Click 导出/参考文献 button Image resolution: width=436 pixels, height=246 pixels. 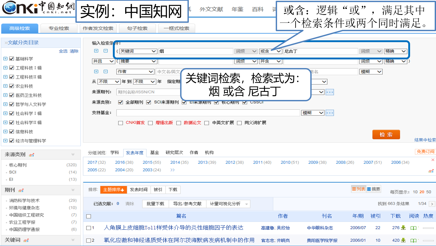pos(187,204)
